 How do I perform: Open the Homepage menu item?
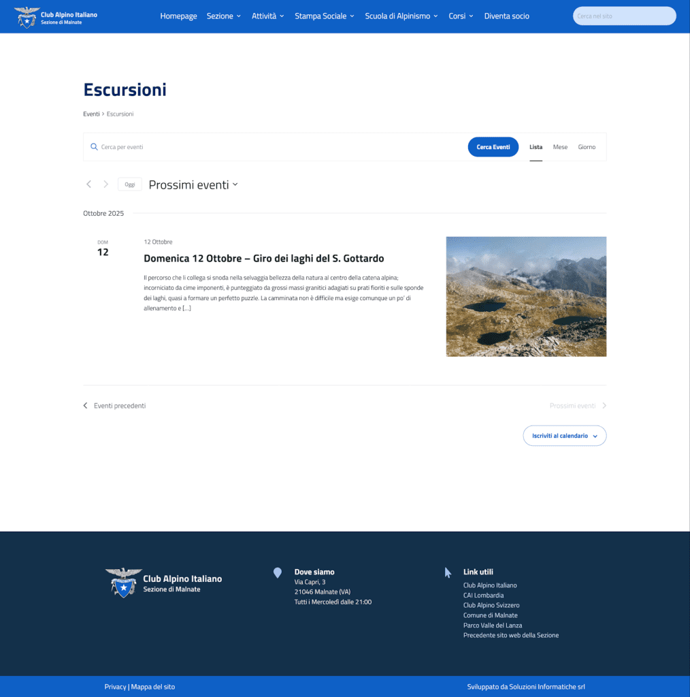click(178, 16)
